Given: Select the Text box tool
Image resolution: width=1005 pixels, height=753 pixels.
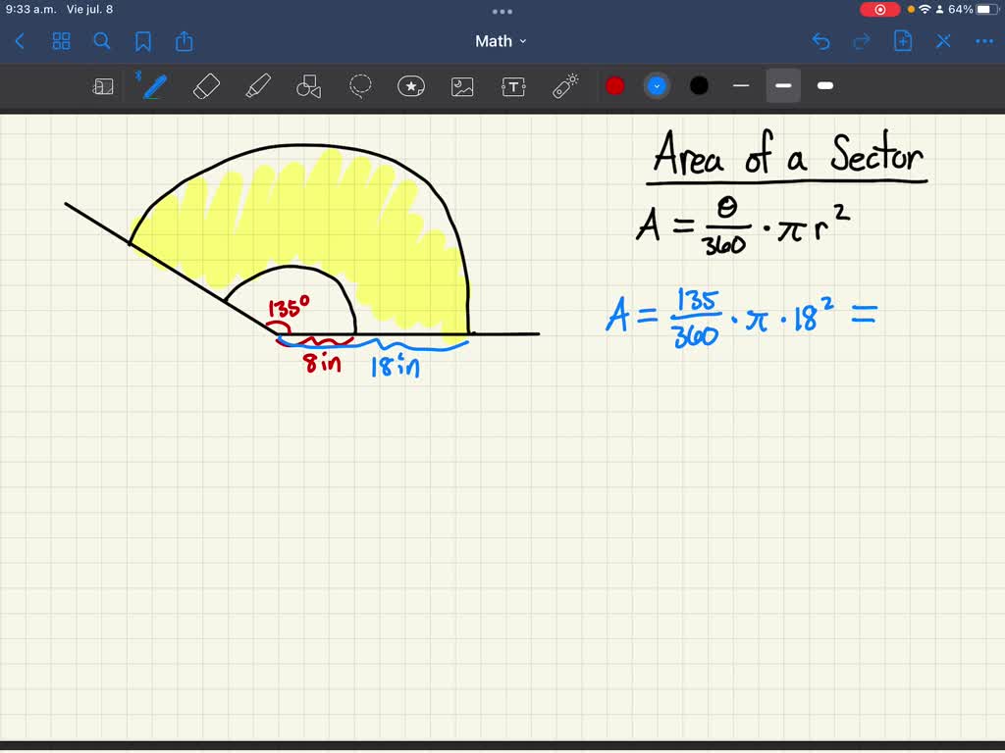Looking at the screenshot, I should pyautogui.click(x=513, y=86).
